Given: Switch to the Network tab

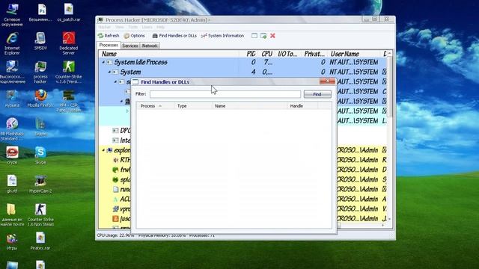Looking at the screenshot, I should 150,46.
